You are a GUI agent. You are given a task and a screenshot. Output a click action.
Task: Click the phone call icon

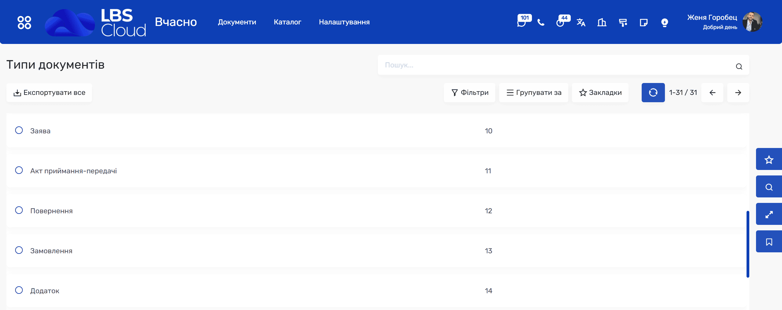(x=541, y=23)
